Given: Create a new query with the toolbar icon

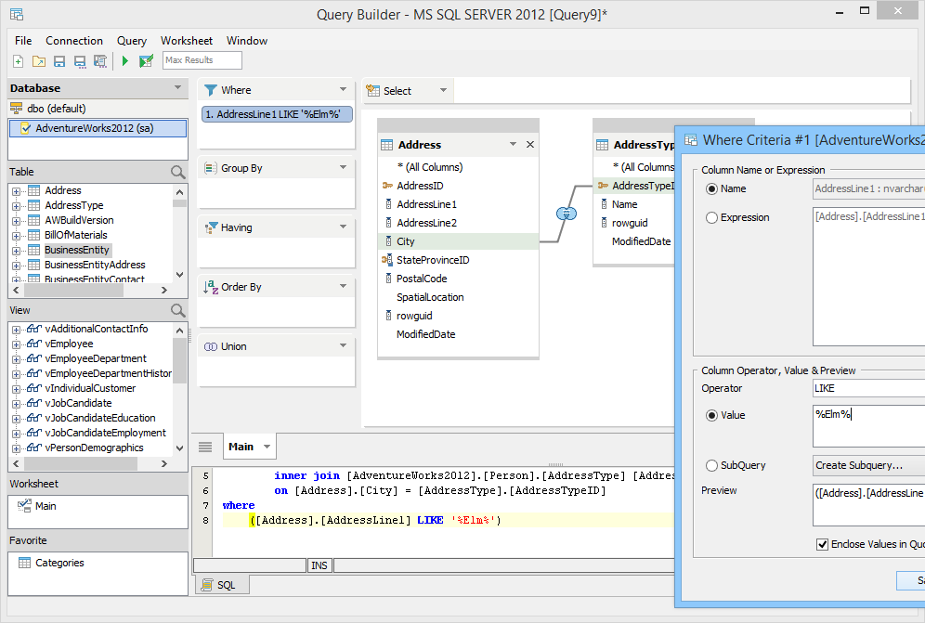Looking at the screenshot, I should point(19,60).
